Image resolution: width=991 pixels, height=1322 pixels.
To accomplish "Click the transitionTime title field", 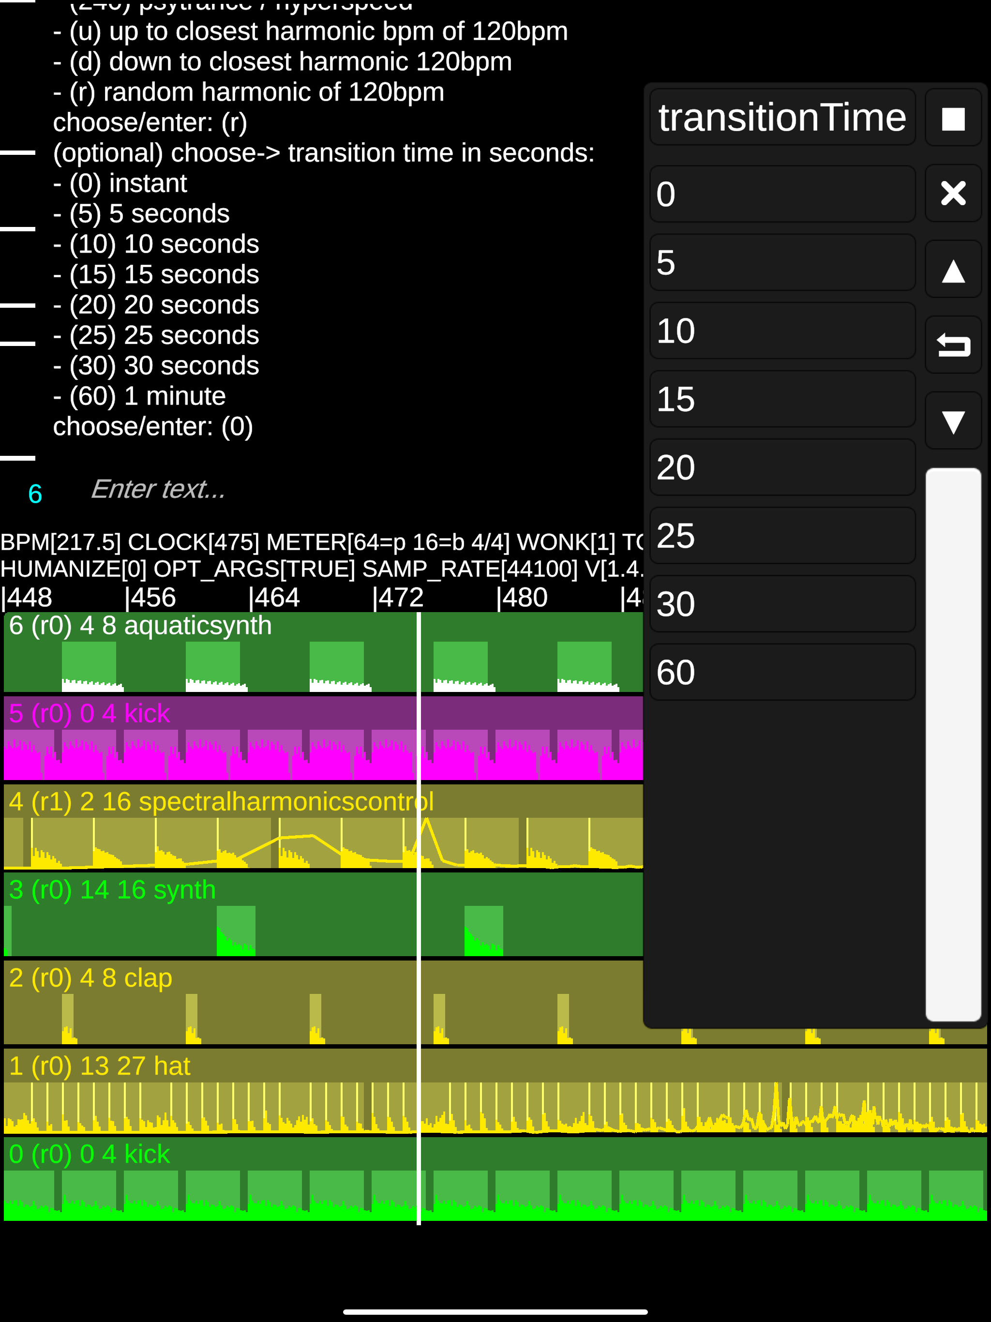I will pos(782,117).
